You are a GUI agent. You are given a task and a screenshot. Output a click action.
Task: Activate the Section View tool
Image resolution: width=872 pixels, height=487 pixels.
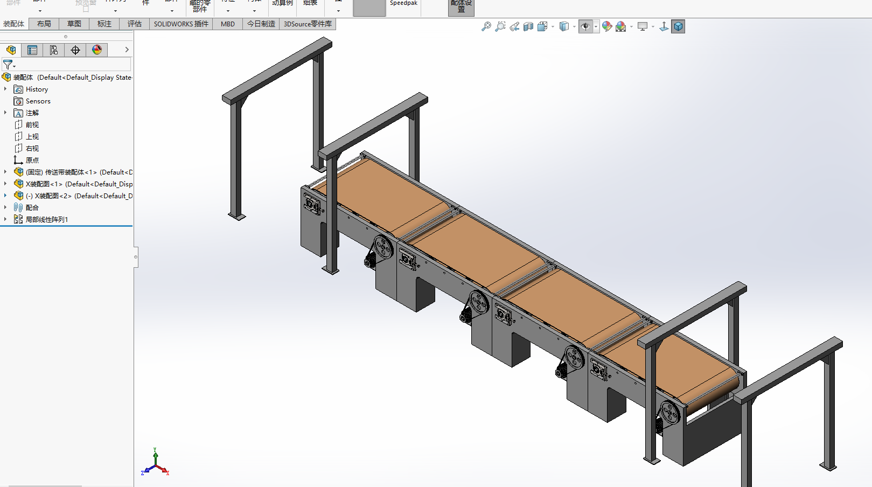coord(528,26)
